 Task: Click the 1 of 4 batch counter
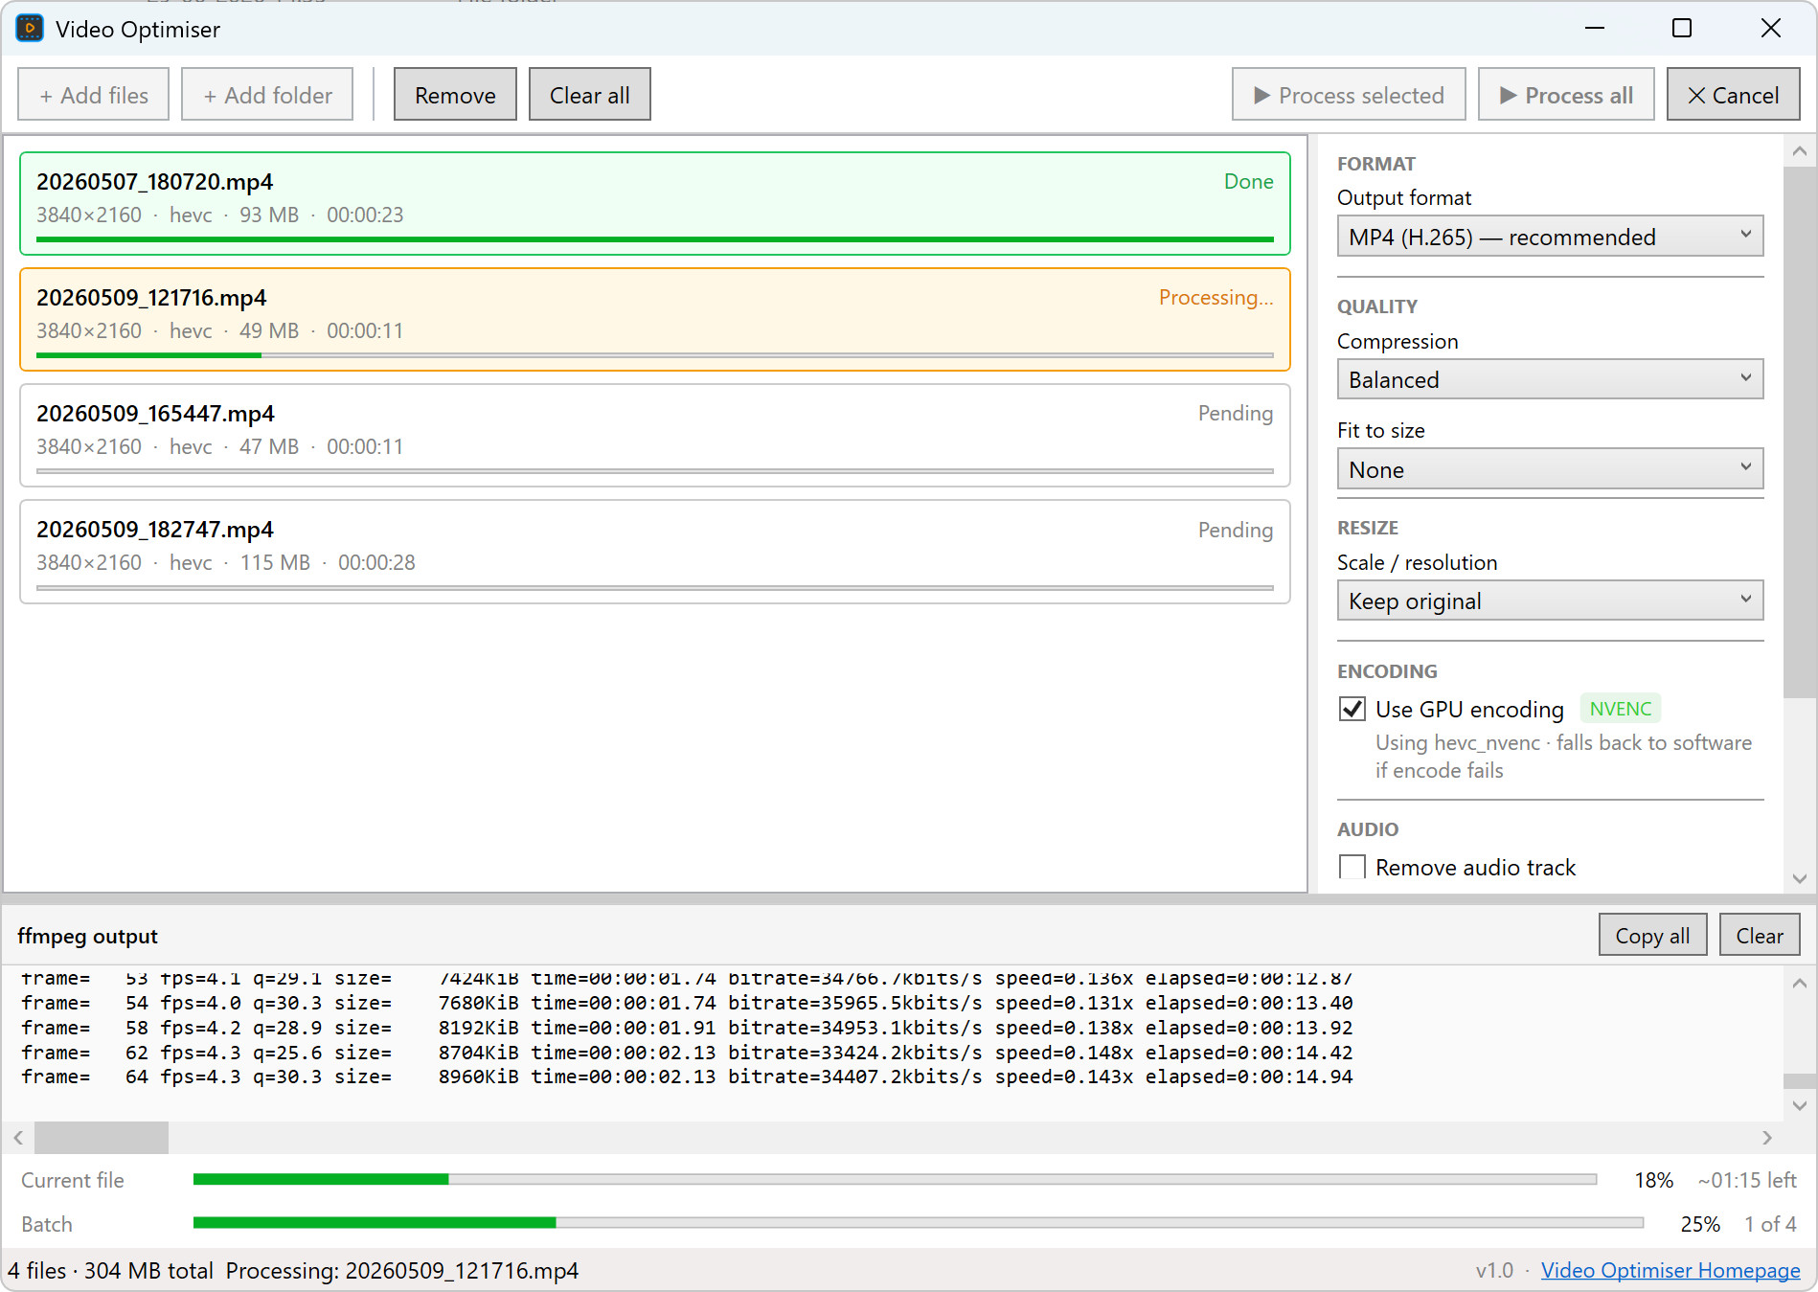1770,1224
